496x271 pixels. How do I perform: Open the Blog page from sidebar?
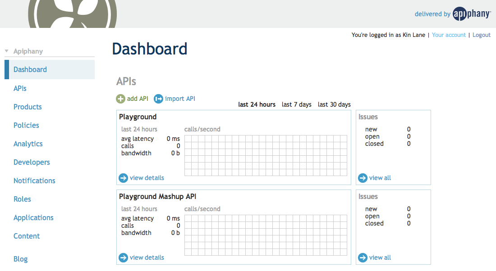click(20, 259)
